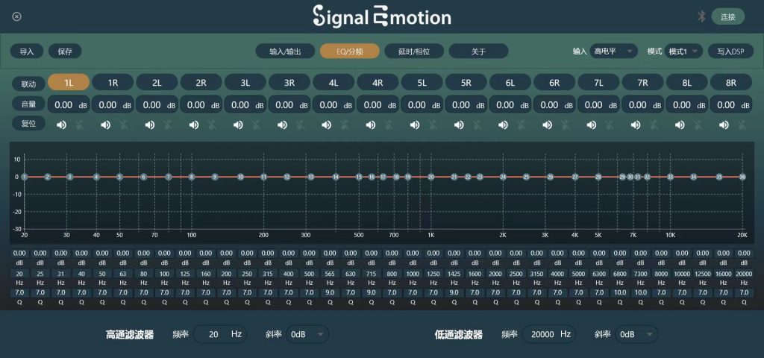The image size is (764, 358).
Task: Toggle sound on for channel 7R
Action: (x=636, y=125)
